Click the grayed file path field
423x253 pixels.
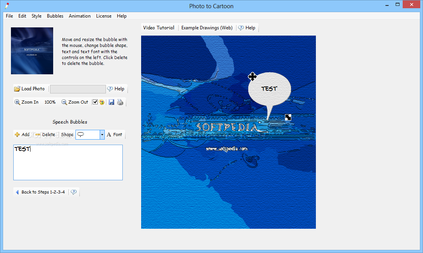coord(78,89)
